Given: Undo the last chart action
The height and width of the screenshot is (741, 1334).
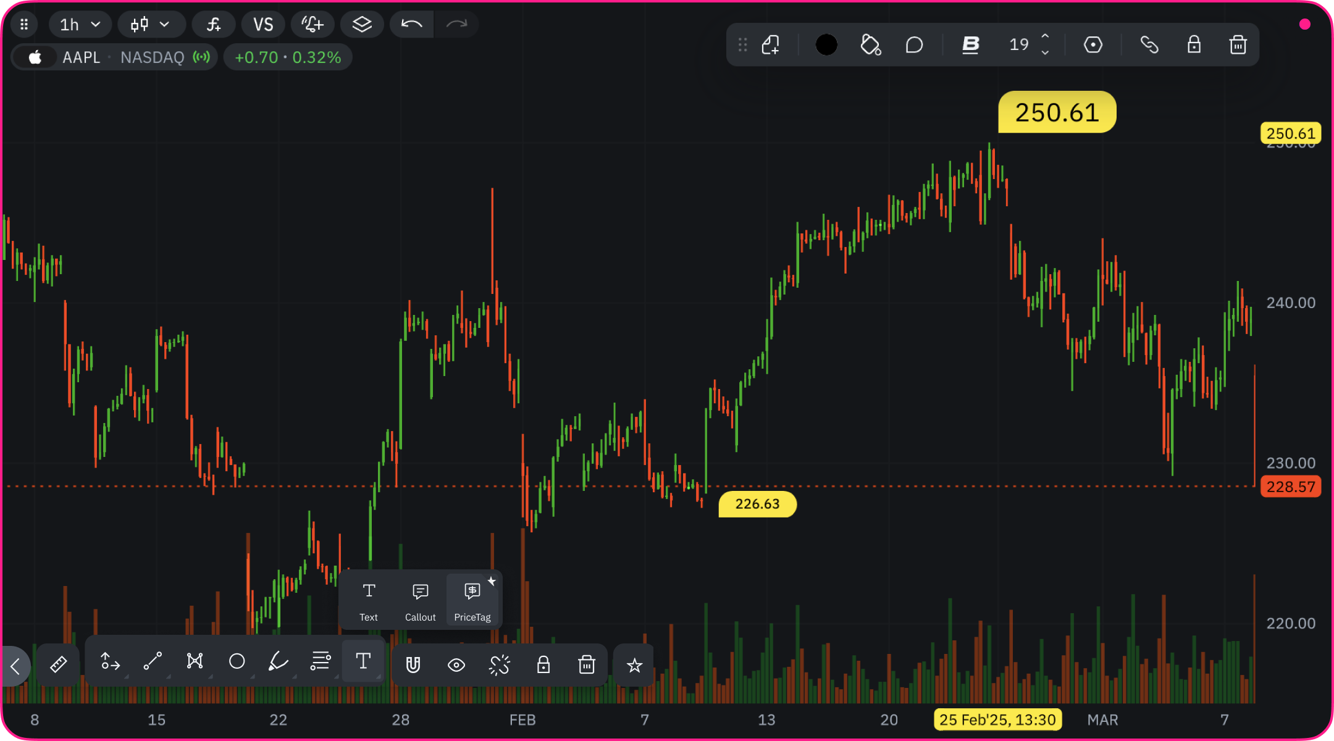Looking at the screenshot, I should pos(411,25).
